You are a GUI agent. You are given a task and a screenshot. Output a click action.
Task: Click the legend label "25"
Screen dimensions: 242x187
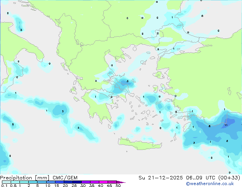click(74, 185)
